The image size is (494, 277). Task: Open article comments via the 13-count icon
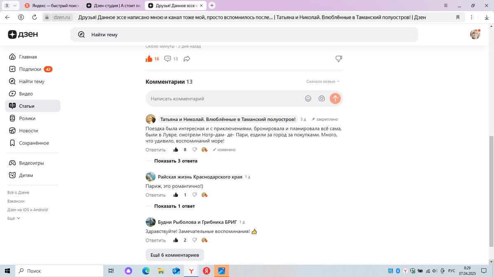point(168,59)
